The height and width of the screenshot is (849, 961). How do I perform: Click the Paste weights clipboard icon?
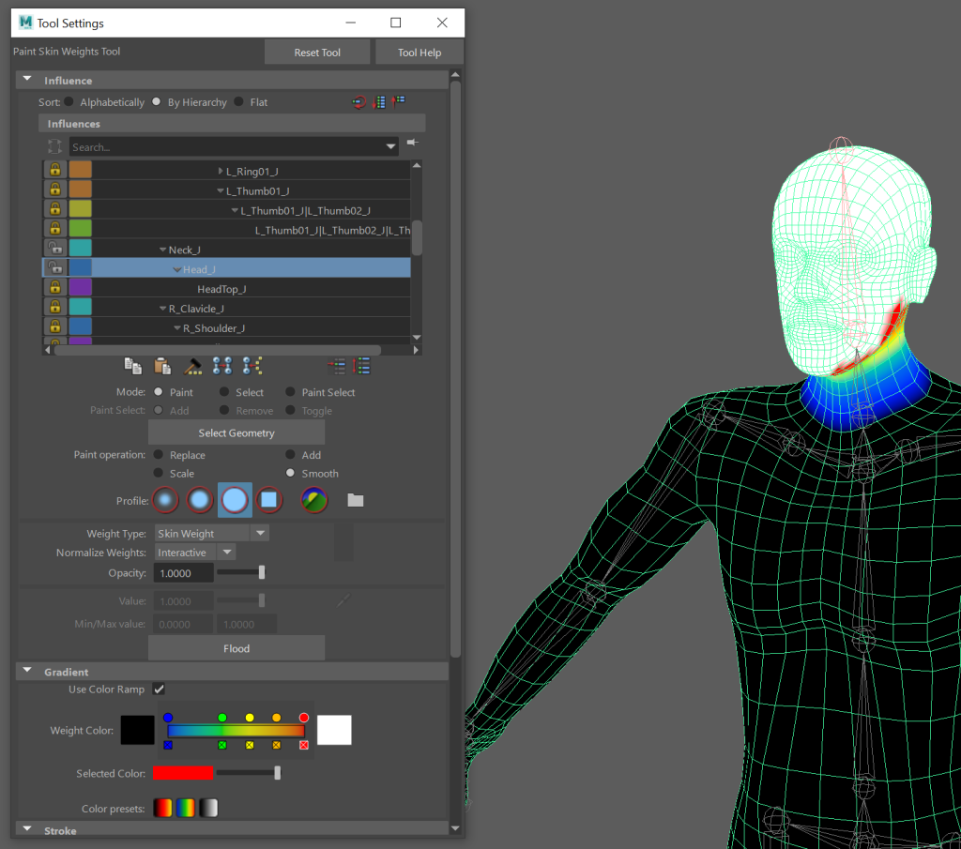(161, 366)
